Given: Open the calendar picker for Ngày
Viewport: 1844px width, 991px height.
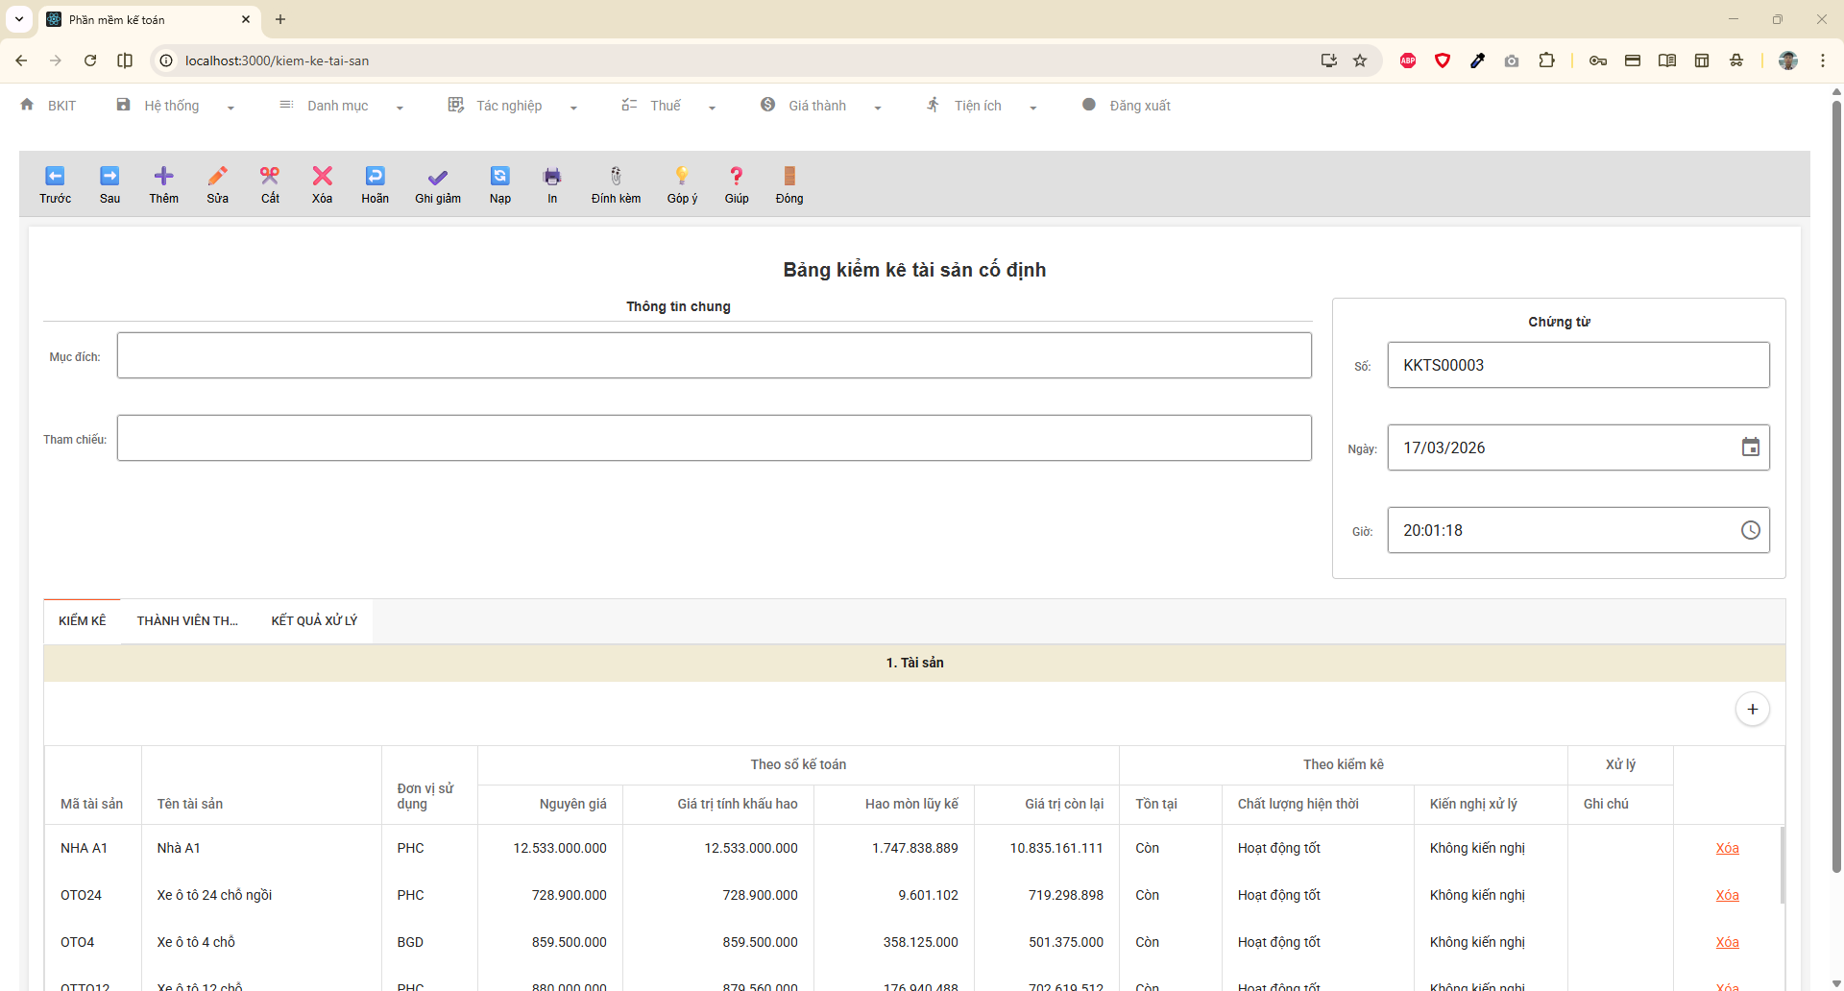Looking at the screenshot, I should point(1750,447).
